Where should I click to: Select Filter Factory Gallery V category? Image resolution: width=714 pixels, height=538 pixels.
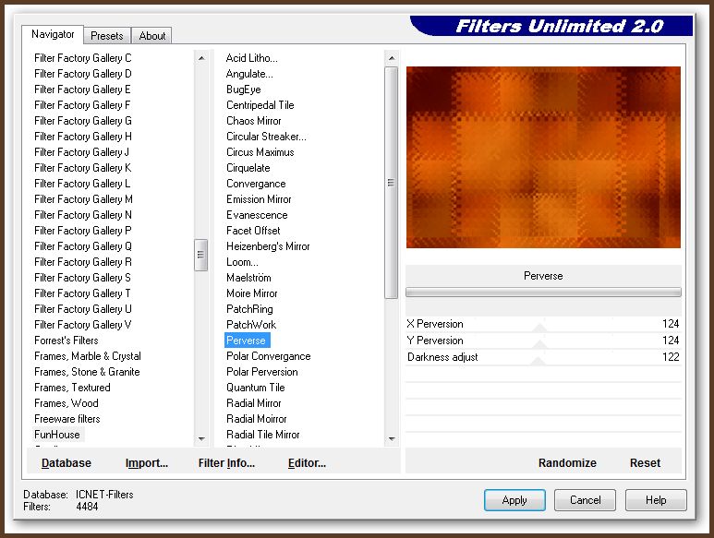coord(83,325)
